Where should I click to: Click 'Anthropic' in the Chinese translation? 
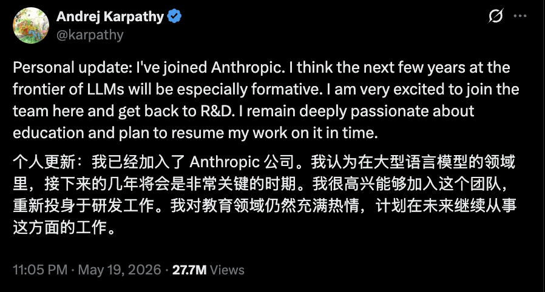pyautogui.click(x=225, y=162)
